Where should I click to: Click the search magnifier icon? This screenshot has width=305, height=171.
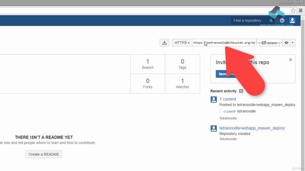271,20
